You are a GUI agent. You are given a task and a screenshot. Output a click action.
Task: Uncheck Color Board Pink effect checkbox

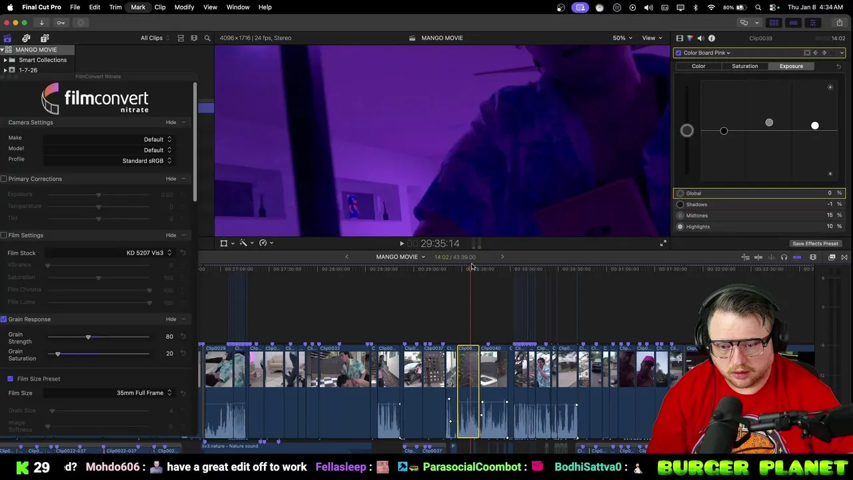click(678, 53)
